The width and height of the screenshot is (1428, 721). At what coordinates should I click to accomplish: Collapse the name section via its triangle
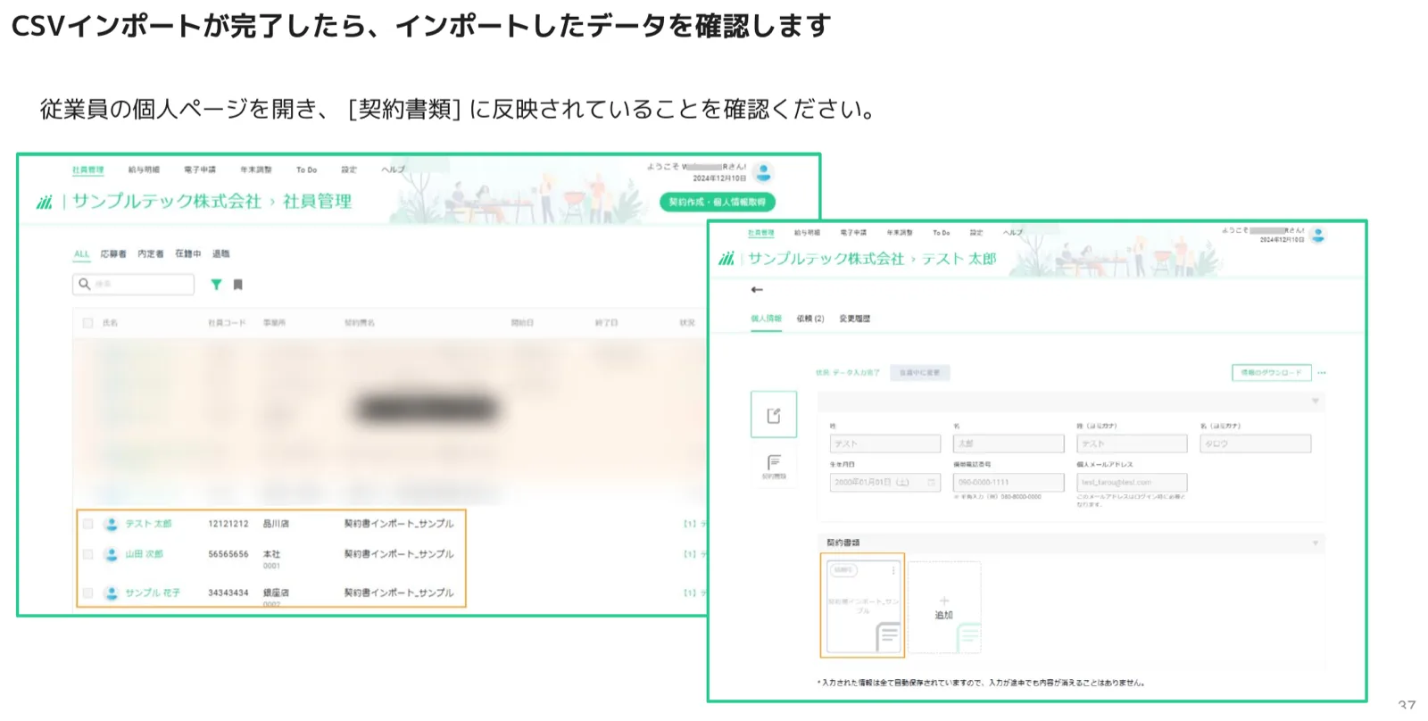click(1315, 402)
